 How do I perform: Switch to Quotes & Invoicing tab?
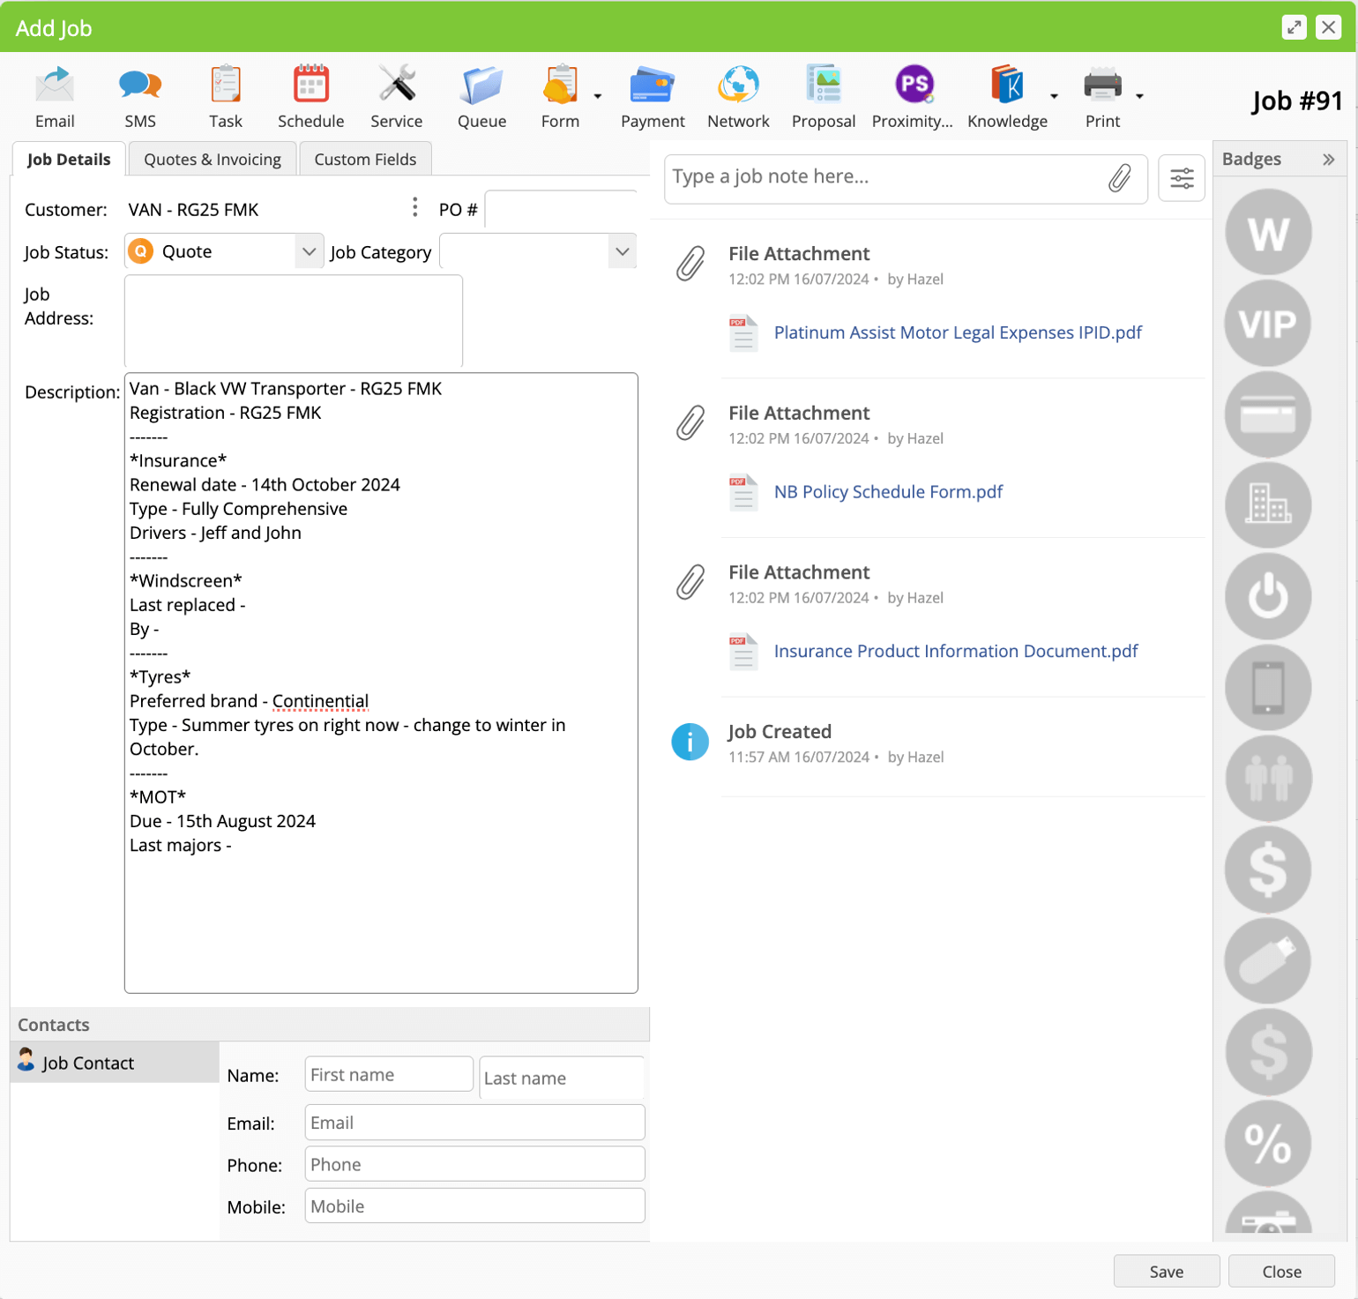click(213, 160)
